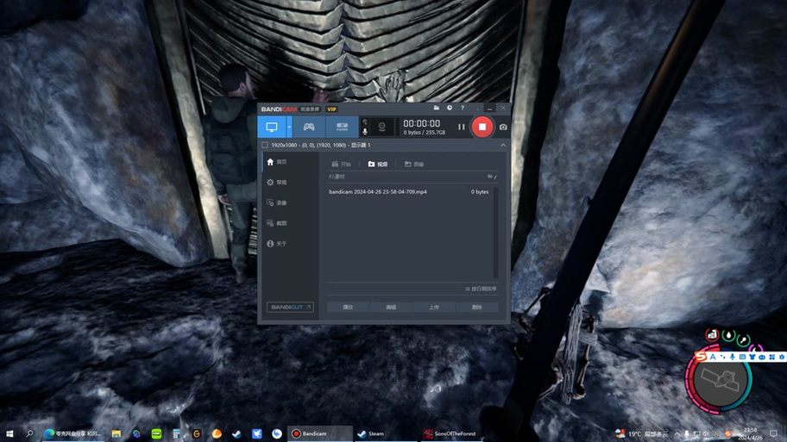
Task: Open folder icon beside the output path
Action: click(x=490, y=177)
